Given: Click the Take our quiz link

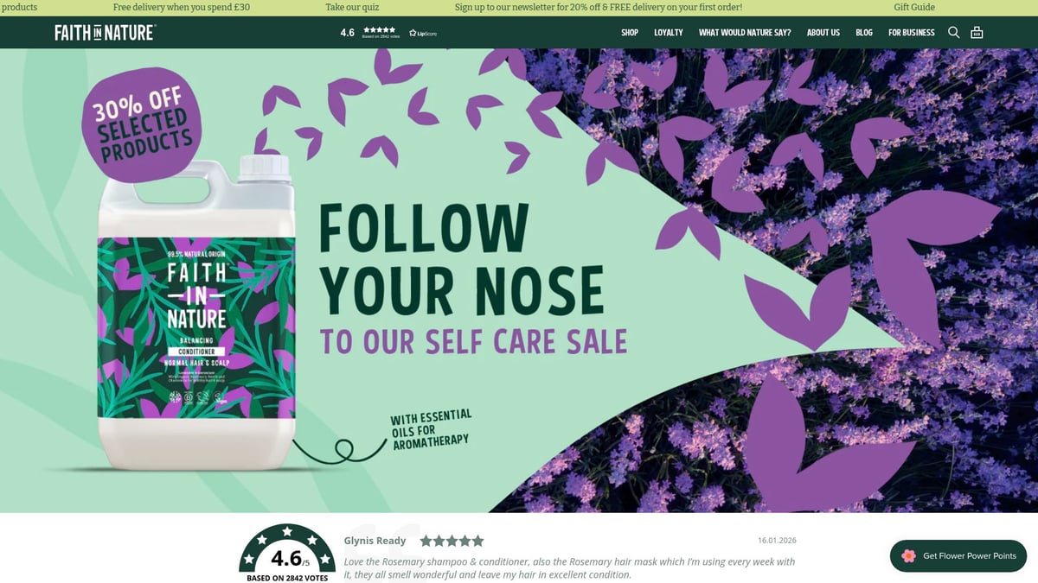Looking at the screenshot, I should pos(352,7).
